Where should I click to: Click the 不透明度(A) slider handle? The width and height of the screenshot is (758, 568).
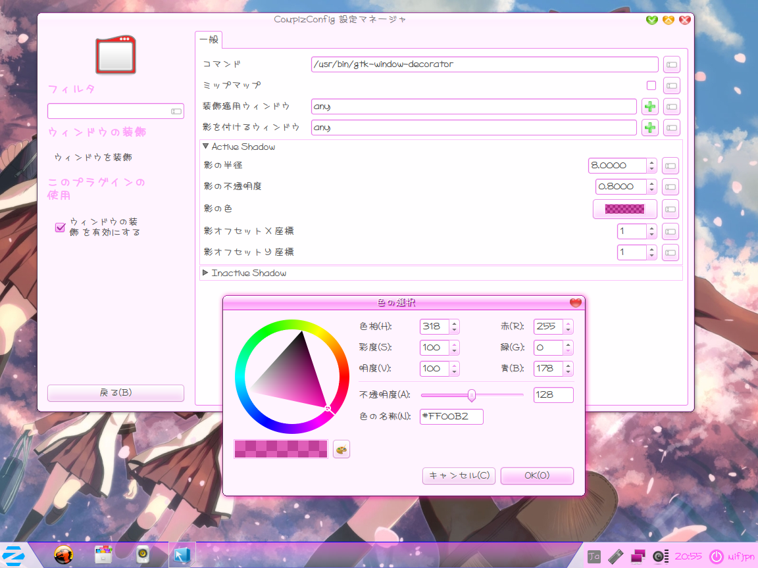point(471,396)
